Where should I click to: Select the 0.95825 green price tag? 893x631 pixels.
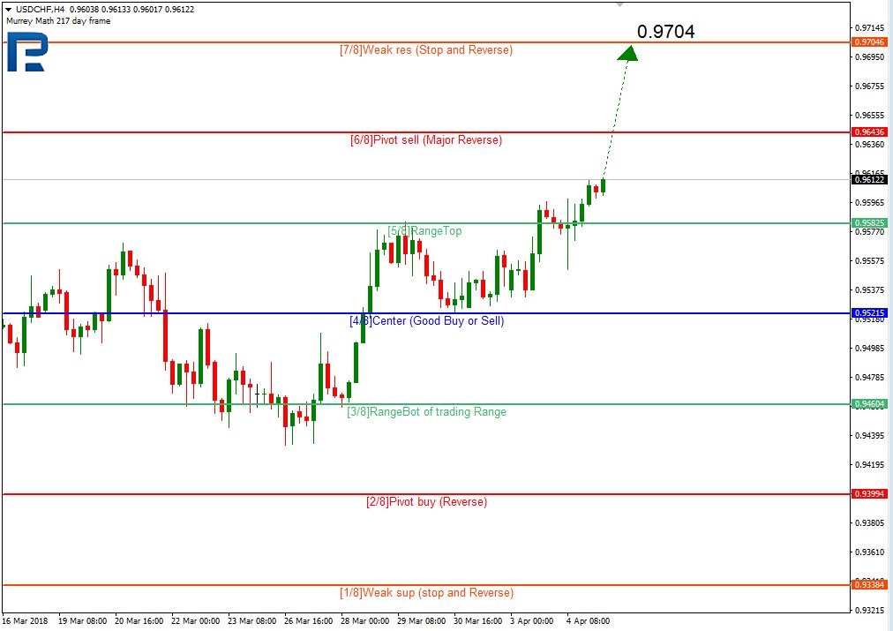(x=869, y=222)
